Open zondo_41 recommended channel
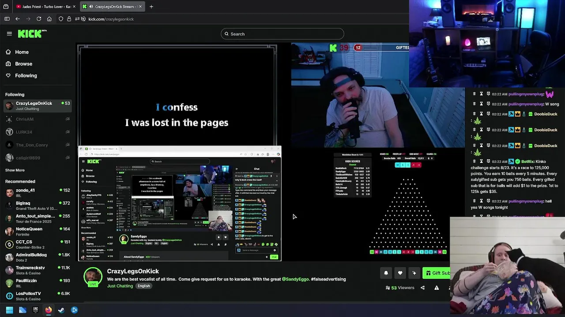 38,192
